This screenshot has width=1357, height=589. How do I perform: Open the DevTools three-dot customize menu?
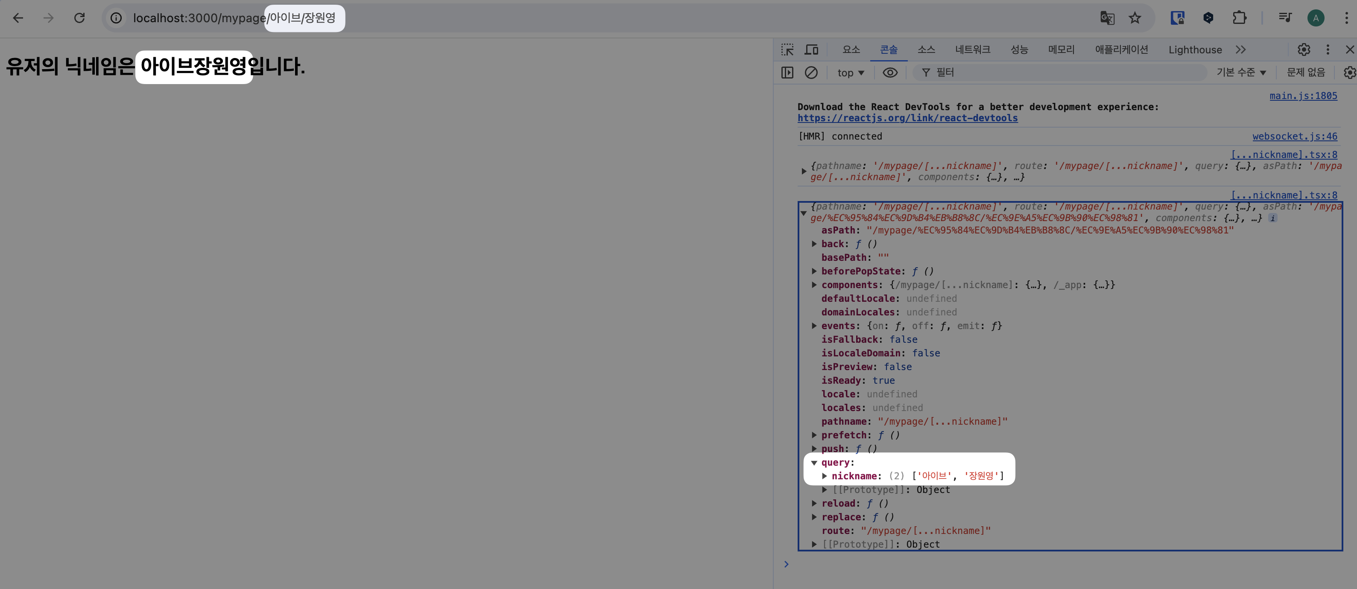[1328, 50]
